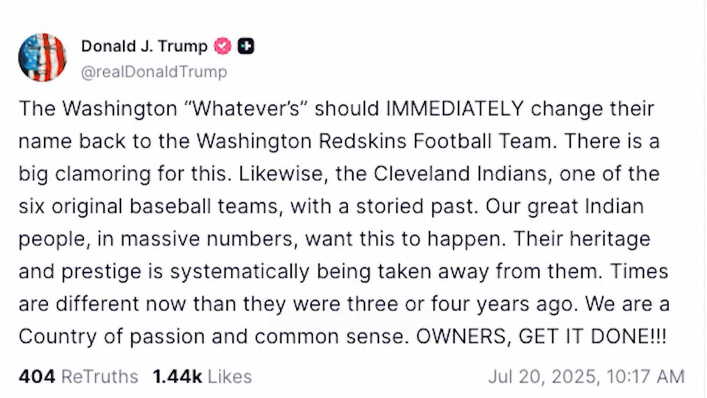Click the word IMMEDIATELY in the post

tap(454, 109)
